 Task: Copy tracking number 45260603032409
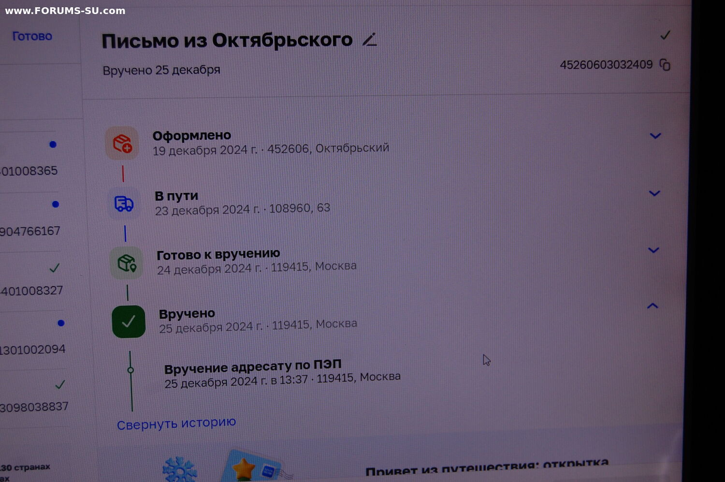pos(665,65)
